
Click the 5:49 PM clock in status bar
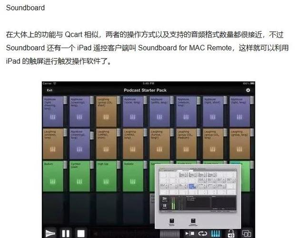click(148, 83)
